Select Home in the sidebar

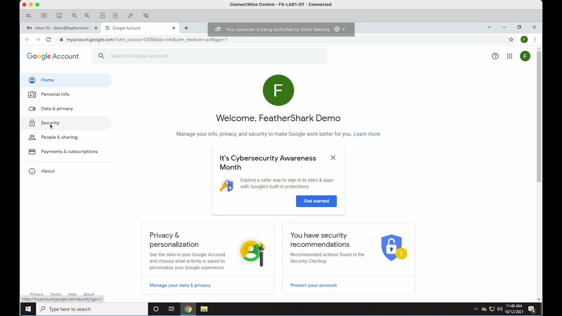pos(66,80)
